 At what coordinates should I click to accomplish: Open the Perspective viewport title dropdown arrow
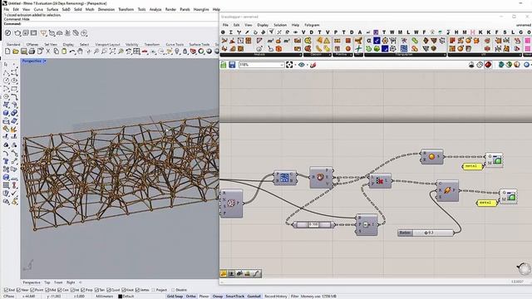pyautogui.click(x=44, y=61)
